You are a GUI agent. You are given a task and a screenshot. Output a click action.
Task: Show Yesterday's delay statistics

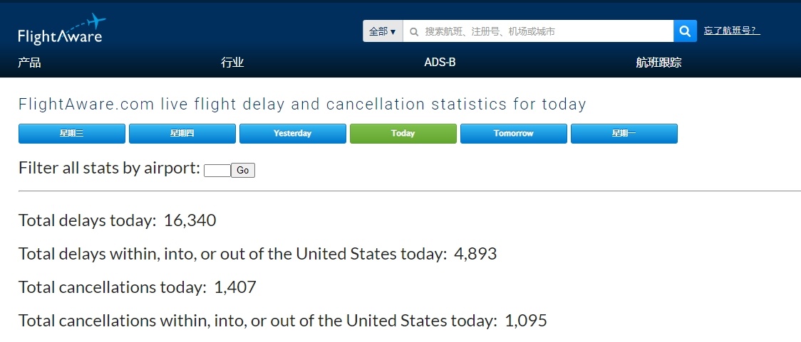click(x=293, y=134)
